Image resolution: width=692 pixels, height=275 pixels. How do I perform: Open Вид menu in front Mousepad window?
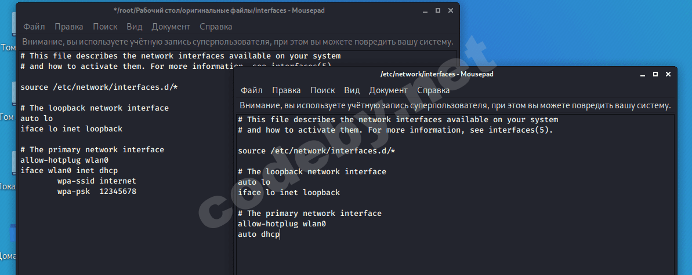pos(352,90)
